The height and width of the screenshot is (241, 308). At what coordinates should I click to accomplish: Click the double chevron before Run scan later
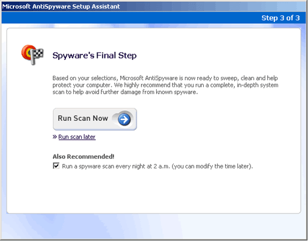click(x=54, y=137)
